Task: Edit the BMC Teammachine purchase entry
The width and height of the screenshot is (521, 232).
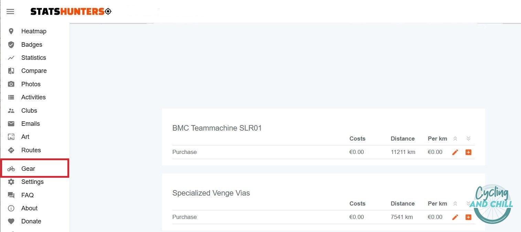Action: tap(455, 152)
